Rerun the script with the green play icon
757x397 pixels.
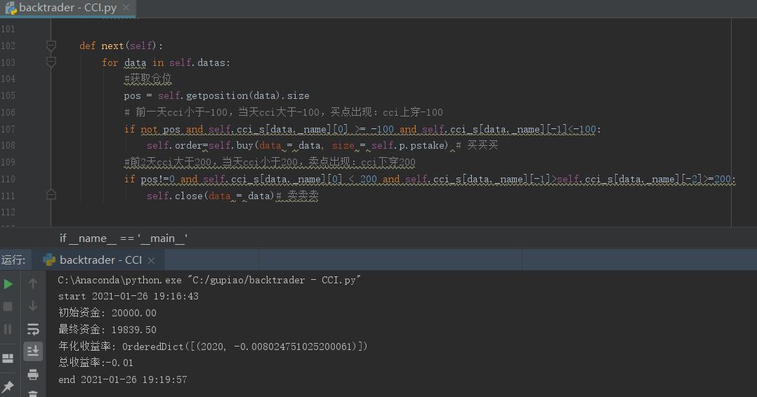pyautogui.click(x=8, y=284)
